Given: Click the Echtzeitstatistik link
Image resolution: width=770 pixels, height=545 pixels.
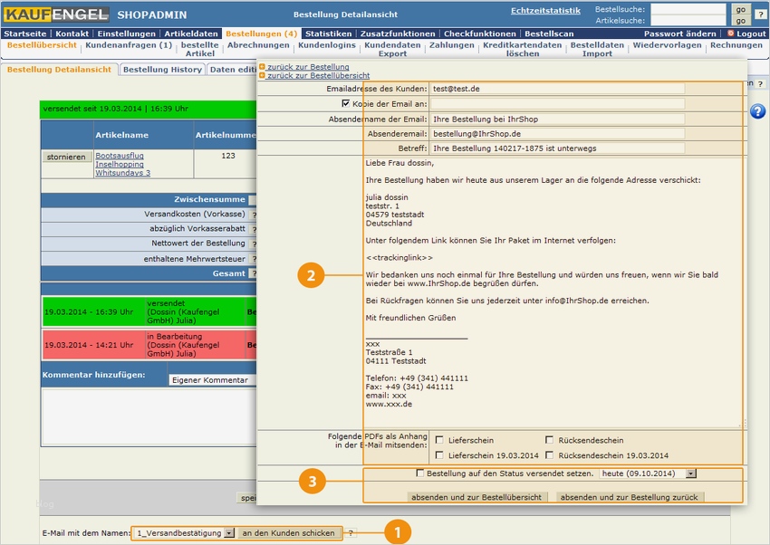Looking at the screenshot, I should 545,11.
